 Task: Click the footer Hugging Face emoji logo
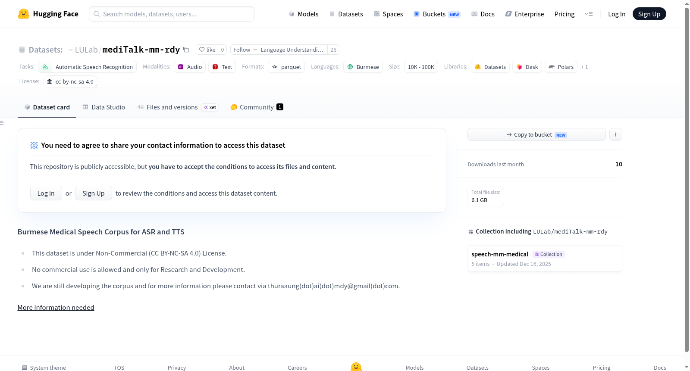(x=356, y=367)
